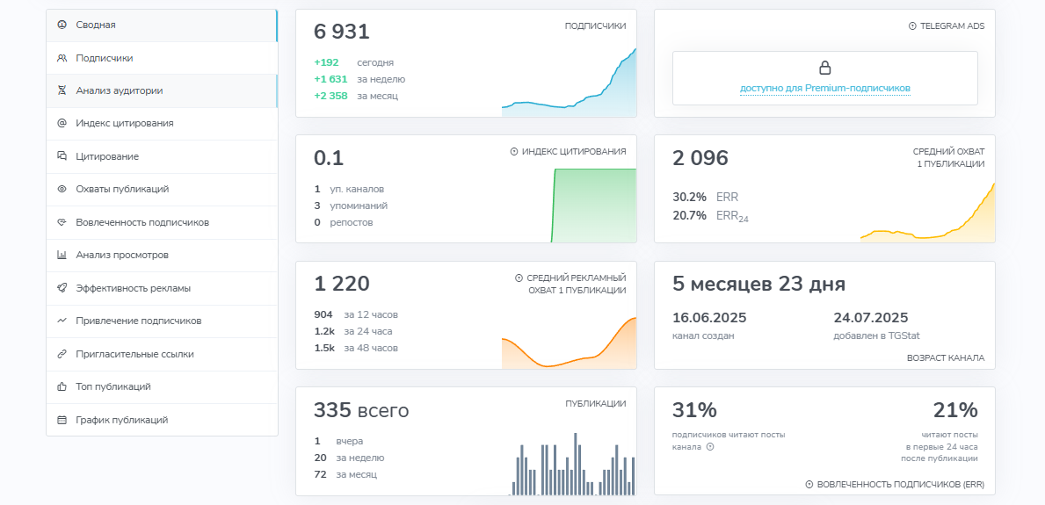Click the Подписчики people icon
Screen dimensions: 1045x505
click(62, 58)
